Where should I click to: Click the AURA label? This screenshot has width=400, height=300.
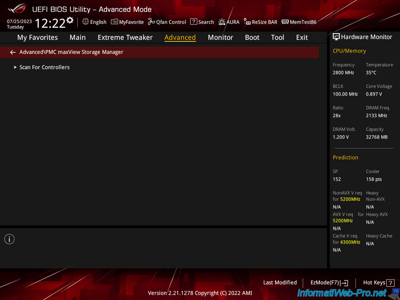233,22
